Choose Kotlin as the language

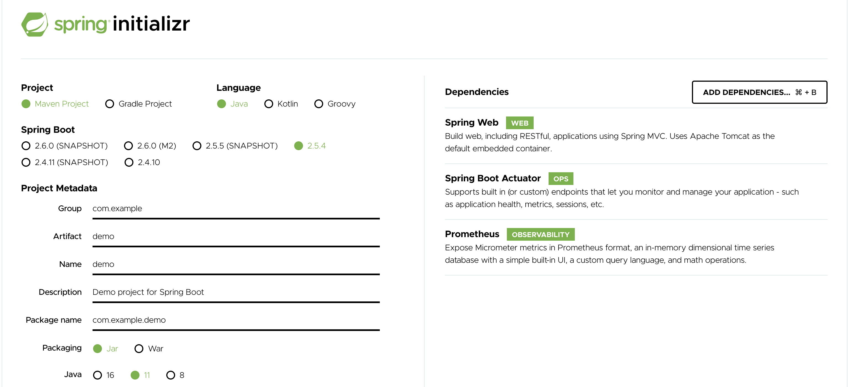click(281, 104)
